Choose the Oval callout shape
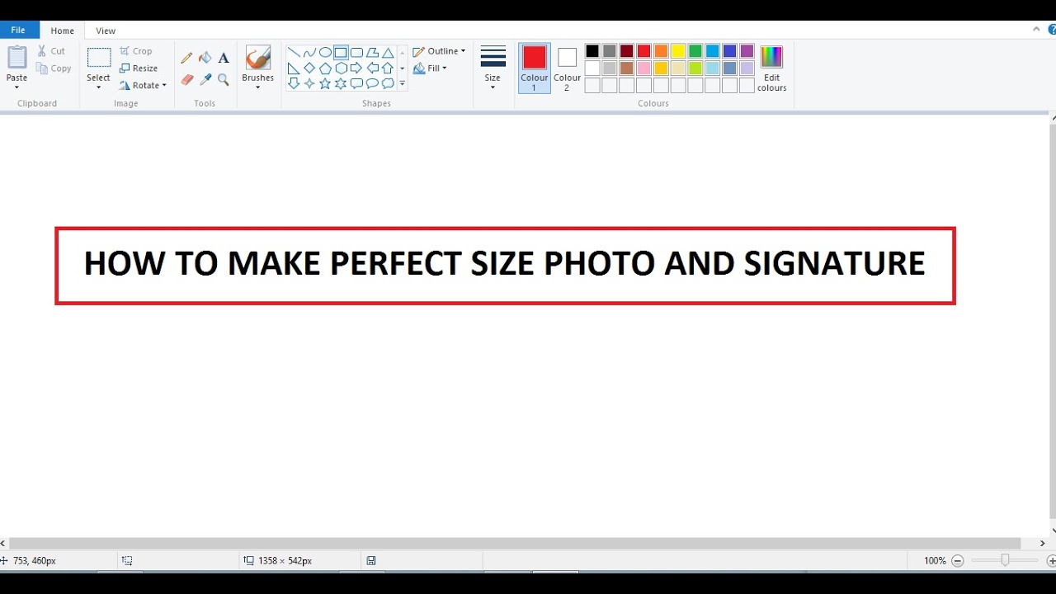The width and height of the screenshot is (1056, 594). pos(372,83)
